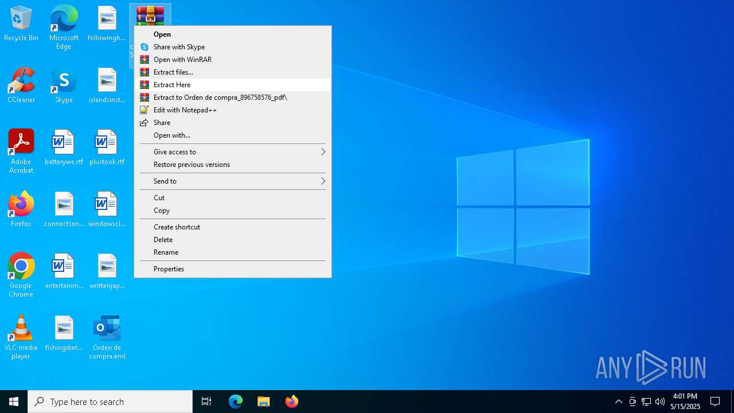
Task: Choose Share in the context menu
Action: (x=233, y=123)
